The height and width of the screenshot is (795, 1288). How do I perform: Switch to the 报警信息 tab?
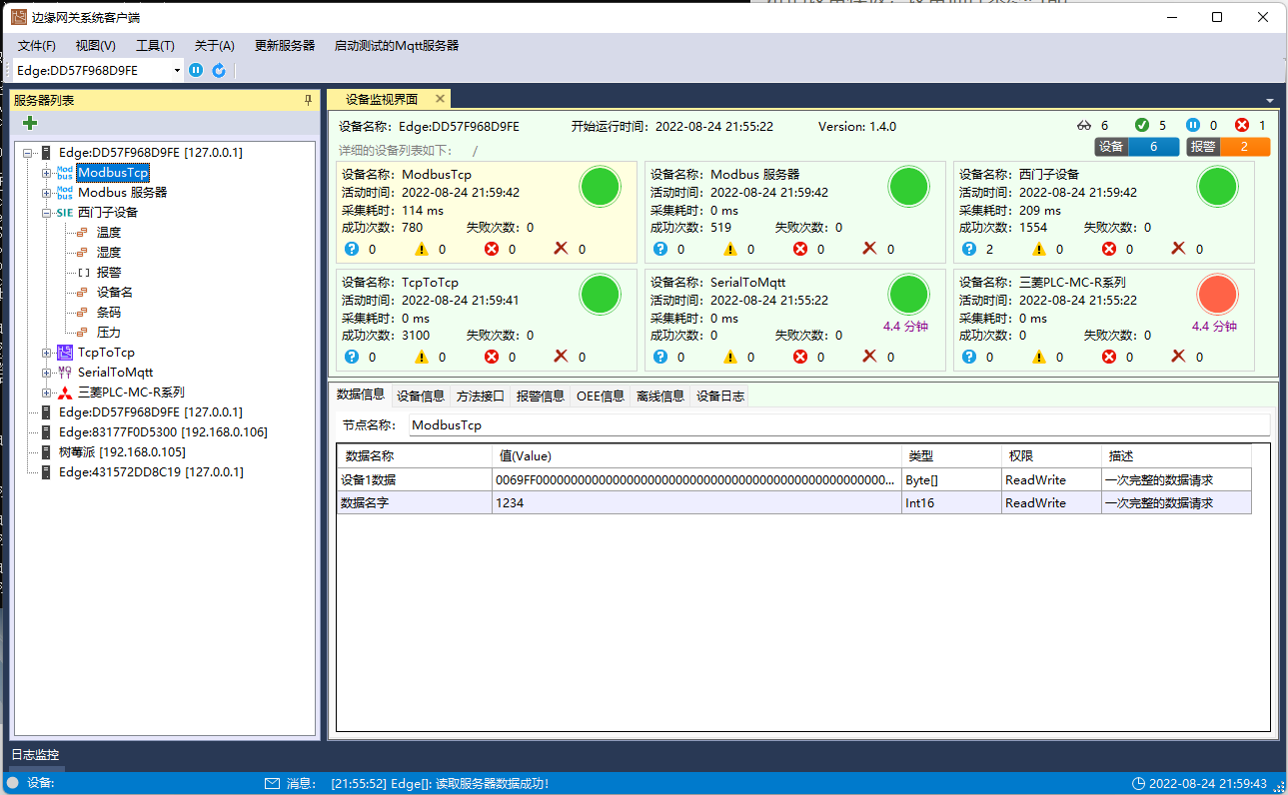540,397
